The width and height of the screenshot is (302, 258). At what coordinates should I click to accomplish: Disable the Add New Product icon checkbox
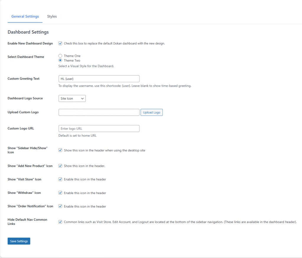60,166
